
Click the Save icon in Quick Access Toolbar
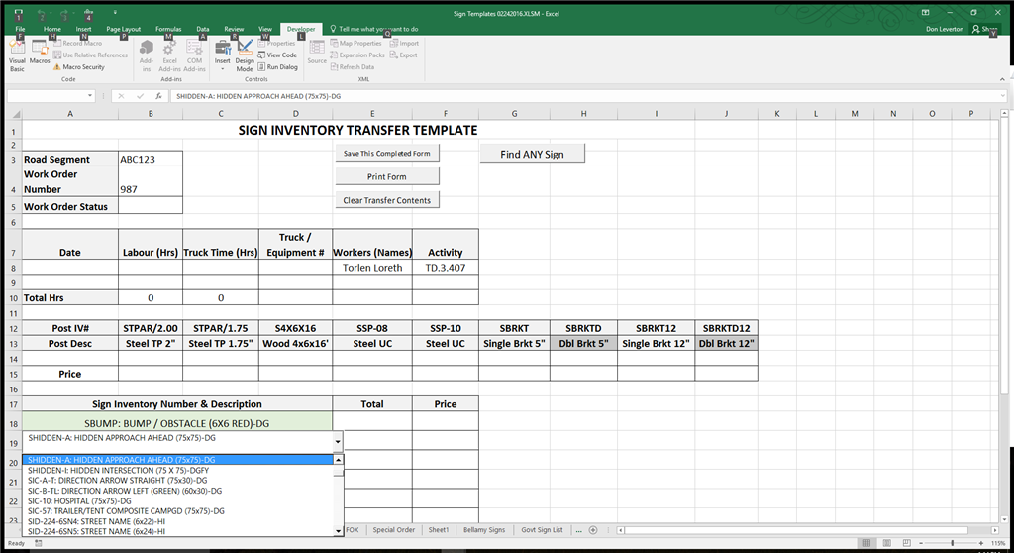click(18, 13)
